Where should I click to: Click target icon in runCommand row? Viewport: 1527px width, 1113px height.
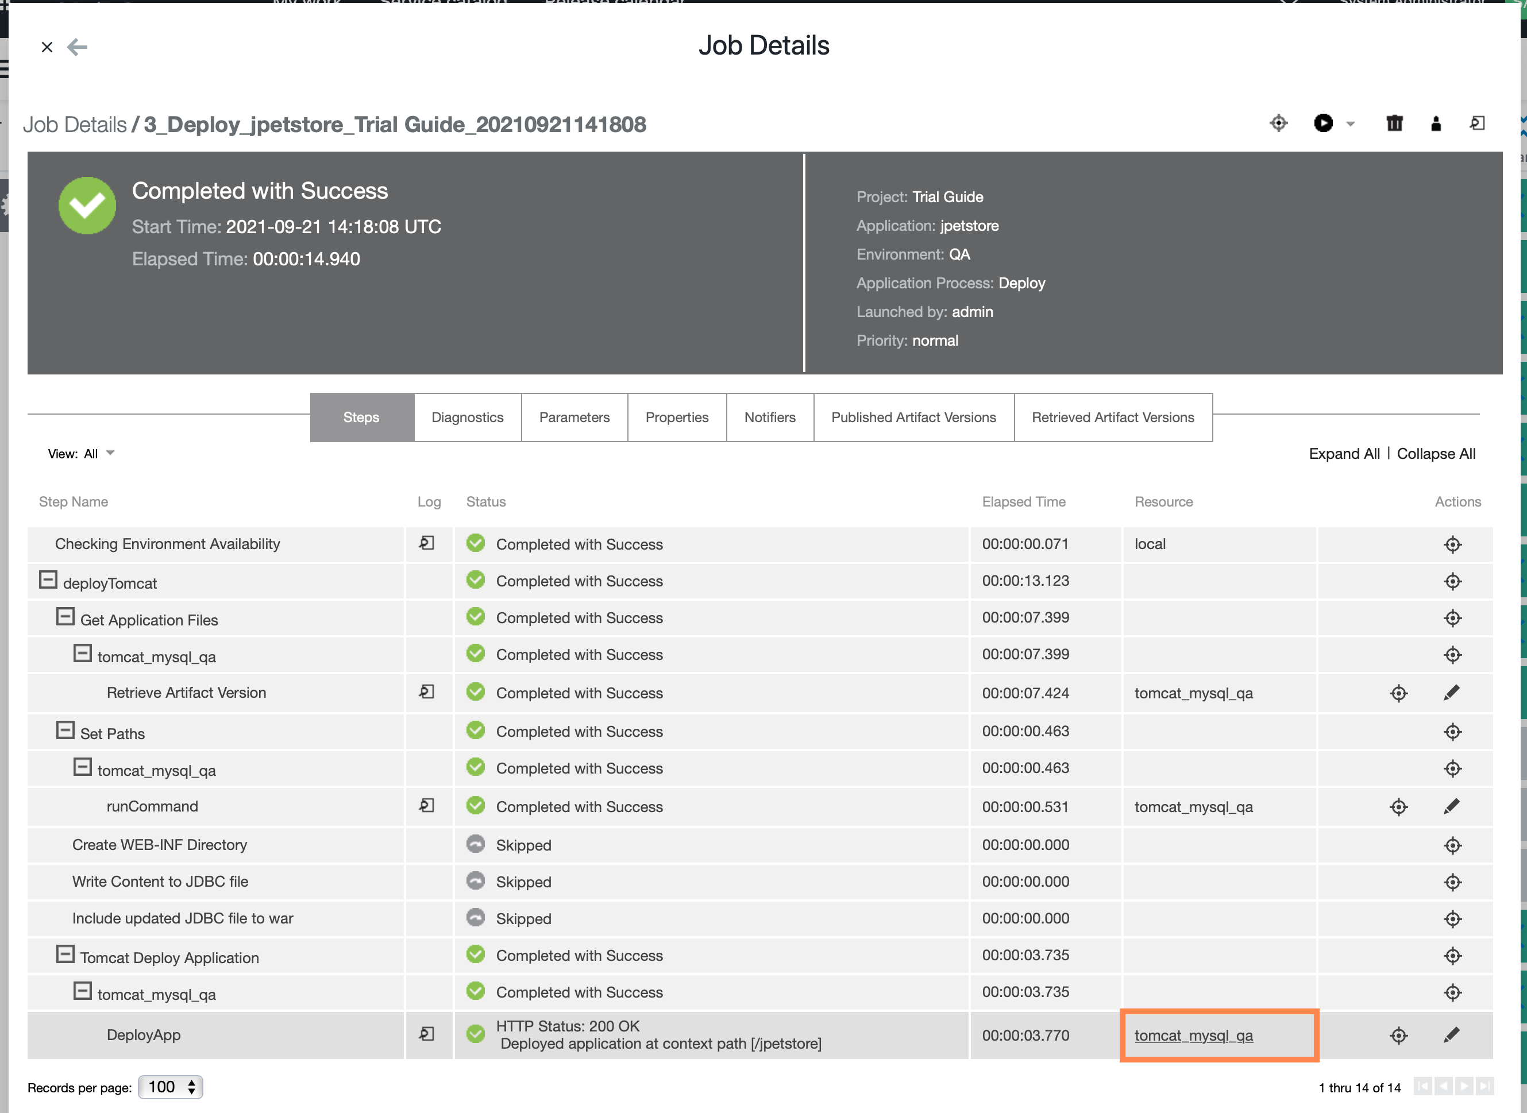[1398, 807]
